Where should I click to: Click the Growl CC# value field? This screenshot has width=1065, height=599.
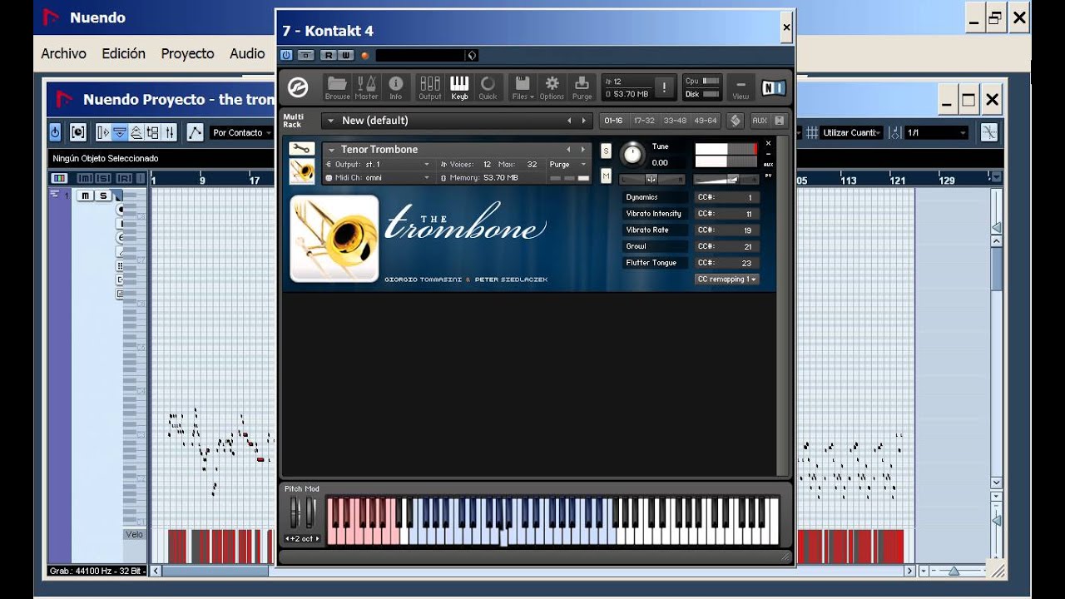(x=727, y=246)
